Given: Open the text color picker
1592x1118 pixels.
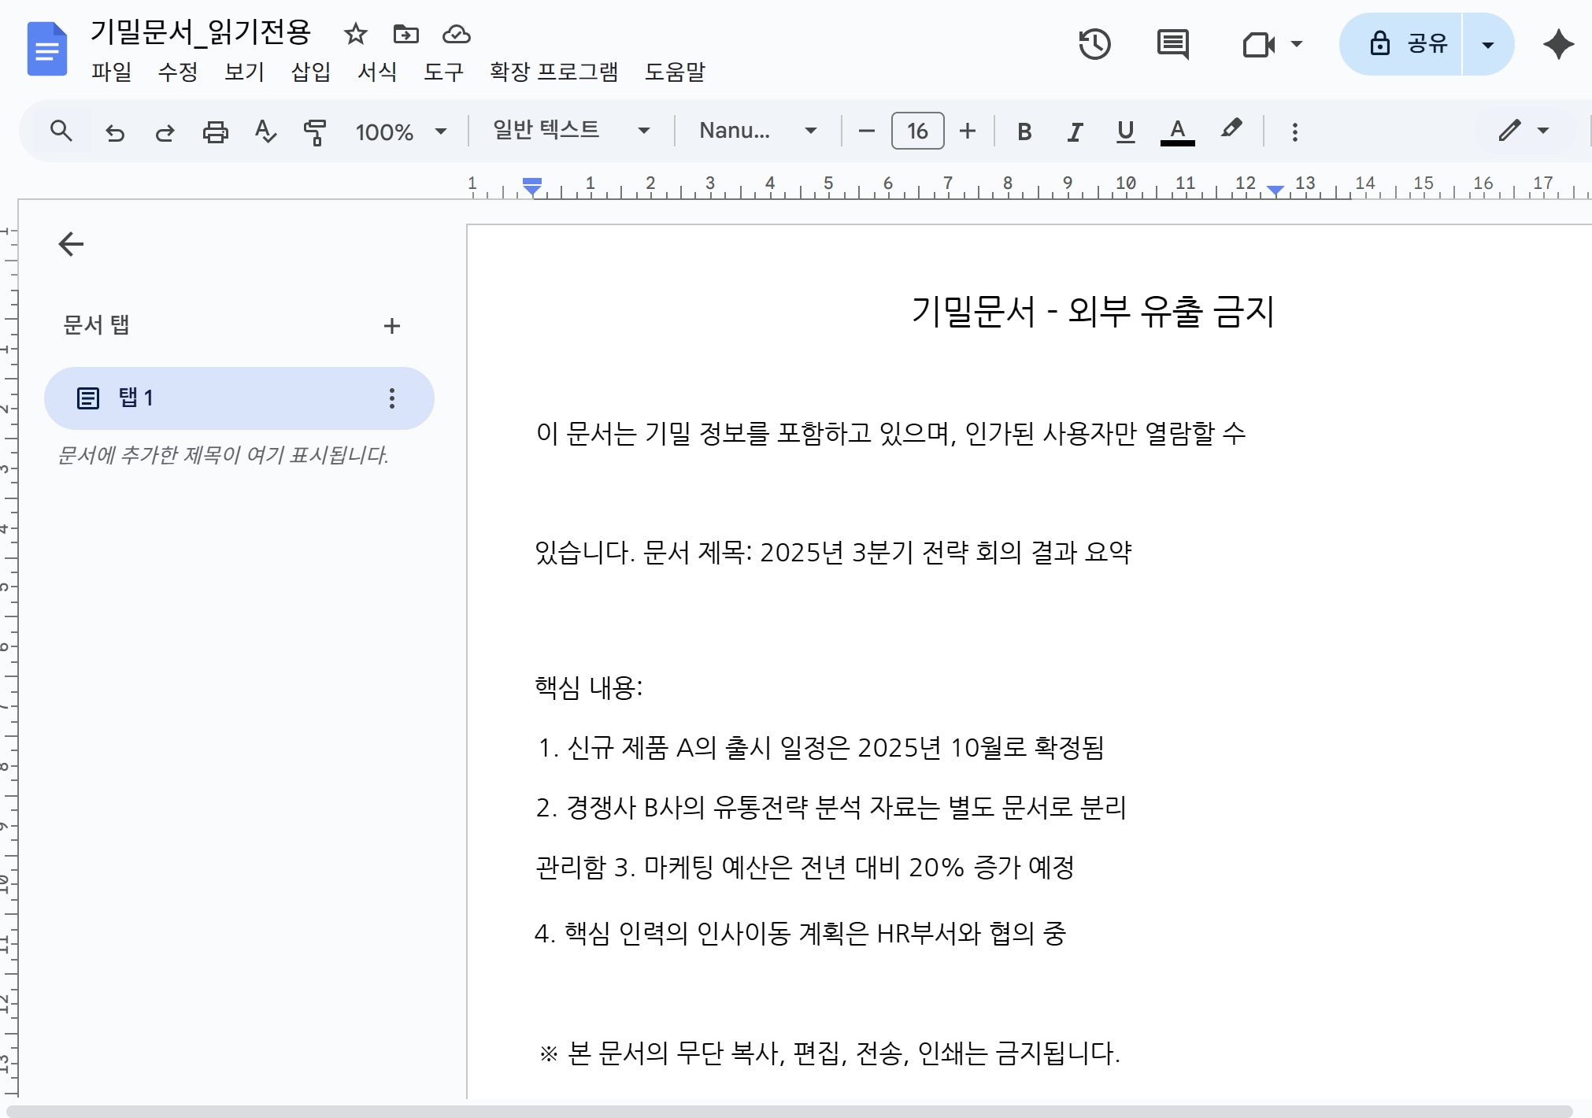Looking at the screenshot, I should point(1178,131).
